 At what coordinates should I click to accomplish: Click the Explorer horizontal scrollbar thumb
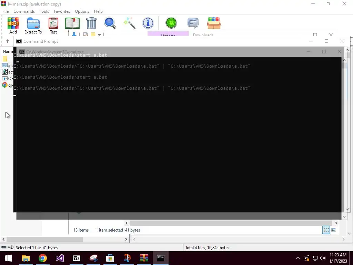231,223
